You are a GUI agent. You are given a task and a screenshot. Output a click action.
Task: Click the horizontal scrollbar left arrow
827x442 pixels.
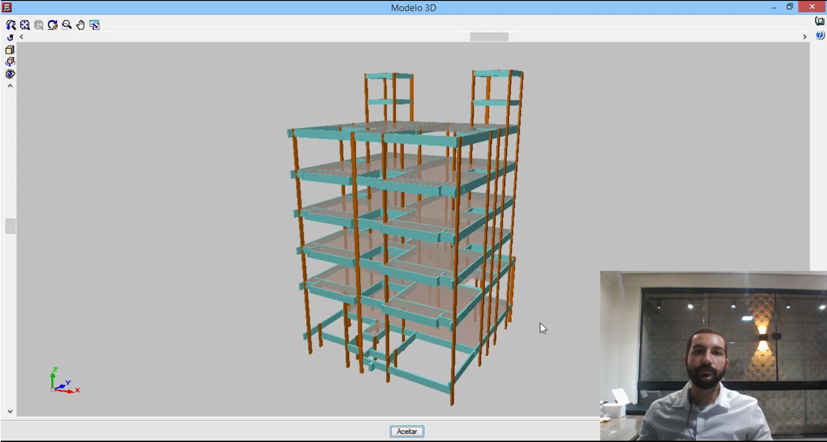click(x=22, y=37)
